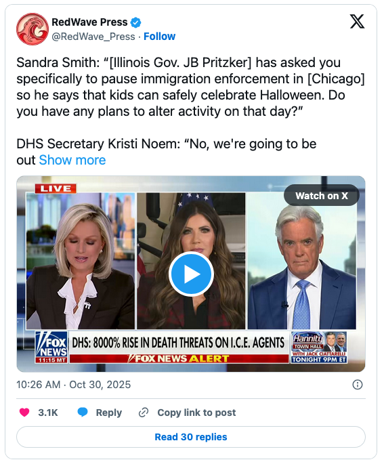Open the post info circle icon
This screenshot has height=464, width=384.
[x=358, y=385]
